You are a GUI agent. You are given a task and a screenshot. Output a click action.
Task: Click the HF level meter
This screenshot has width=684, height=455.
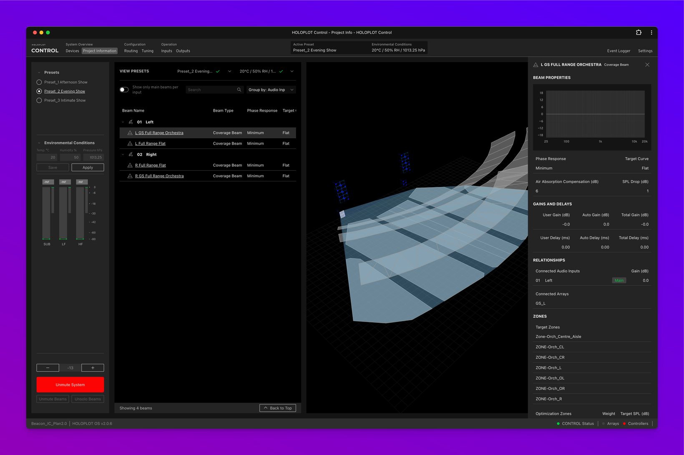click(80, 213)
